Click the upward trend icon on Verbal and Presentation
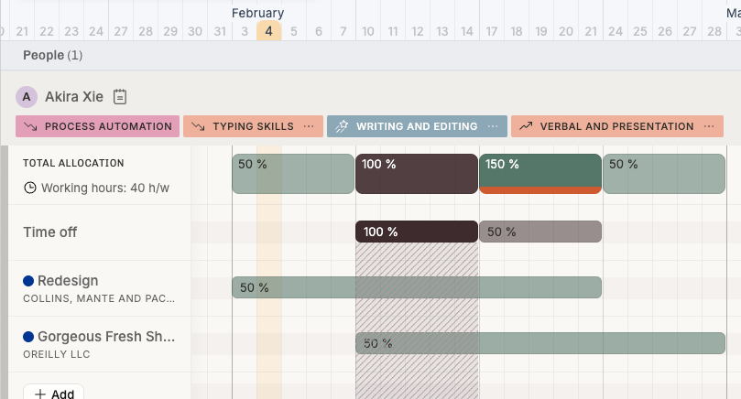This screenshot has width=741, height=399. [526, 126]
